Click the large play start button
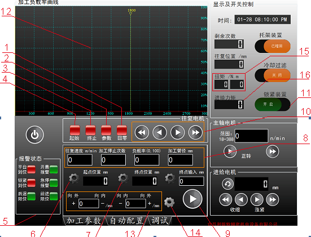Screen dimensions: 311x237 pos(192,199)
